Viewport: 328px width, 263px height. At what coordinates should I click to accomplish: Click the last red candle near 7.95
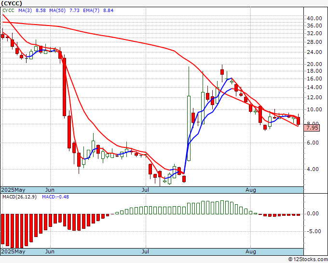click(299, 121)
